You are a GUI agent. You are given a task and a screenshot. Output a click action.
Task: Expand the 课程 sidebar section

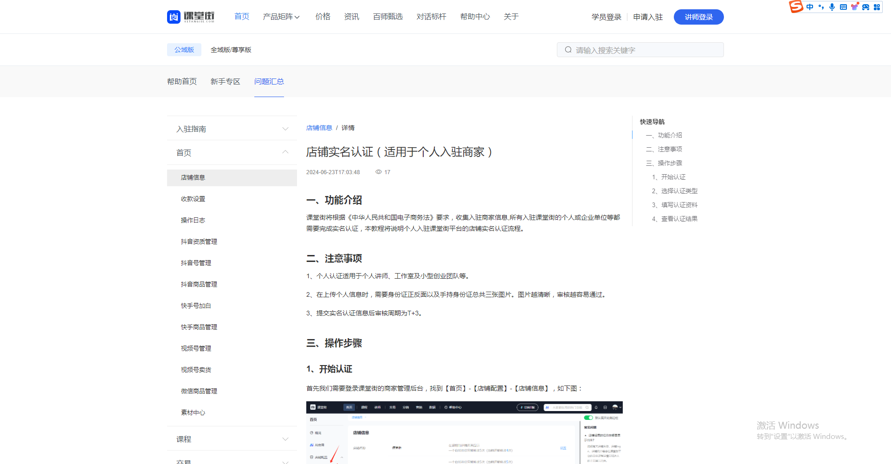click(232, 439)
